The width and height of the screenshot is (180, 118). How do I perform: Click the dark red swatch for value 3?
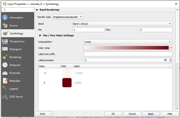pos(67,83)
